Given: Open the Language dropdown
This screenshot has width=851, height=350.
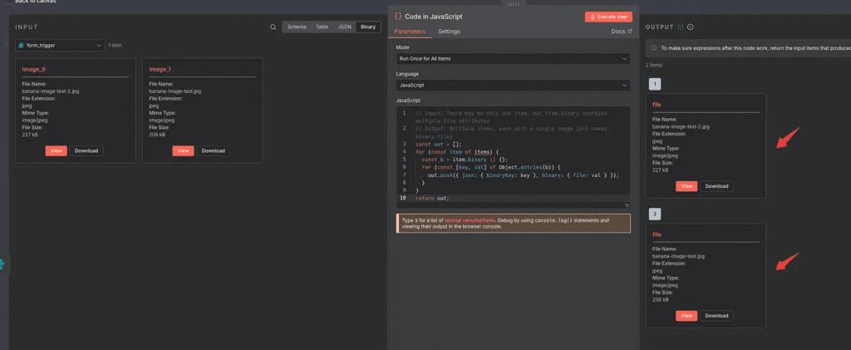Looking at the screenshot, I should click(513, 85).
